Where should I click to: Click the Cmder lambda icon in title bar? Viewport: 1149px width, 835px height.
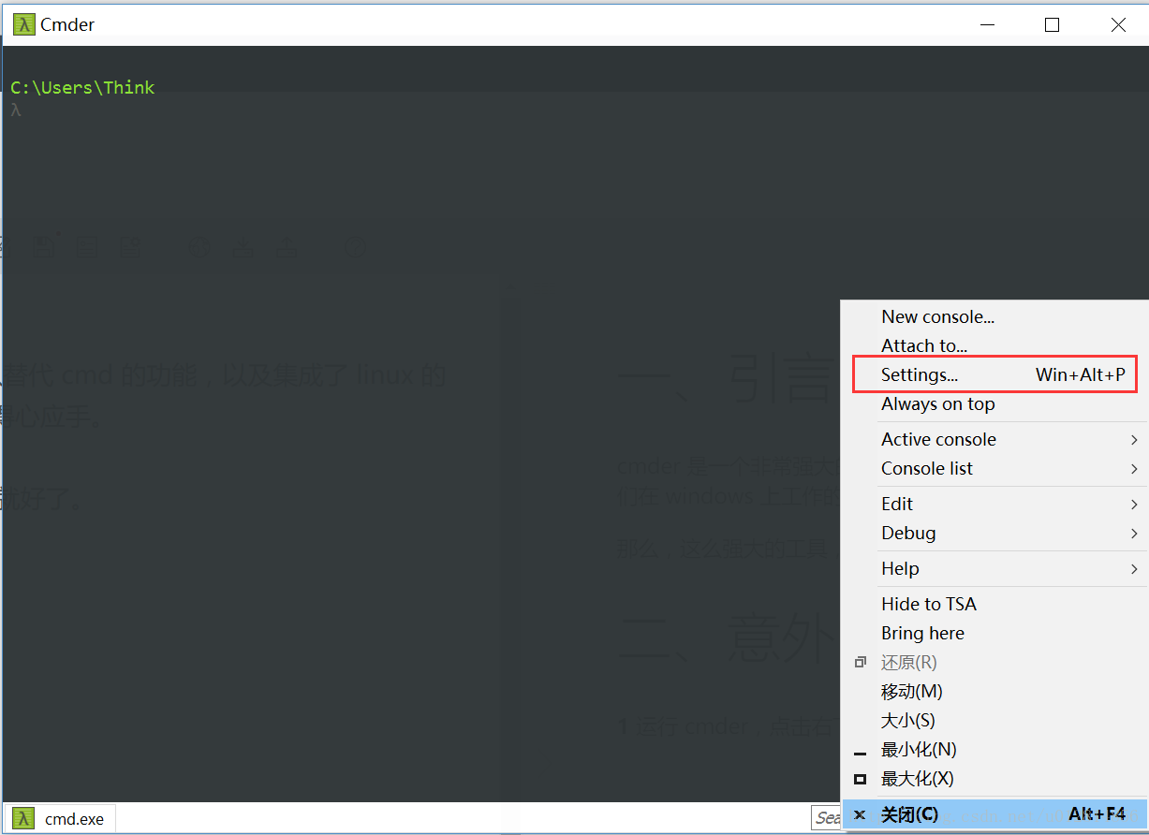(x=25, y=24)
